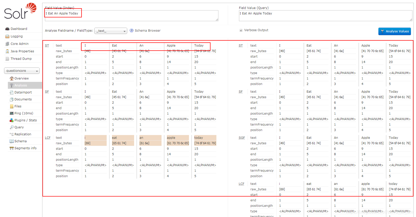This screenshot has width=416, height=217.
Task: Click Analyse Fieldname / FieldType label
Action: [69, 31]
